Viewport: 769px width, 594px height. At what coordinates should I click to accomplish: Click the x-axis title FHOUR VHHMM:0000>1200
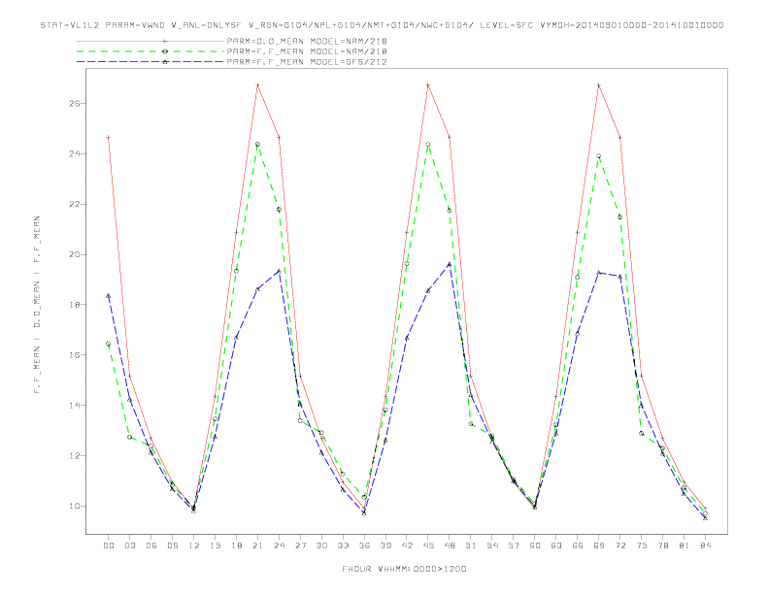click(x=404, y=569)
